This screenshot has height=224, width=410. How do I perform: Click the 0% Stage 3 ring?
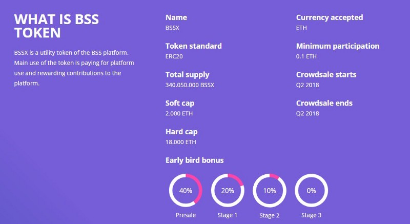coord(311,191)
